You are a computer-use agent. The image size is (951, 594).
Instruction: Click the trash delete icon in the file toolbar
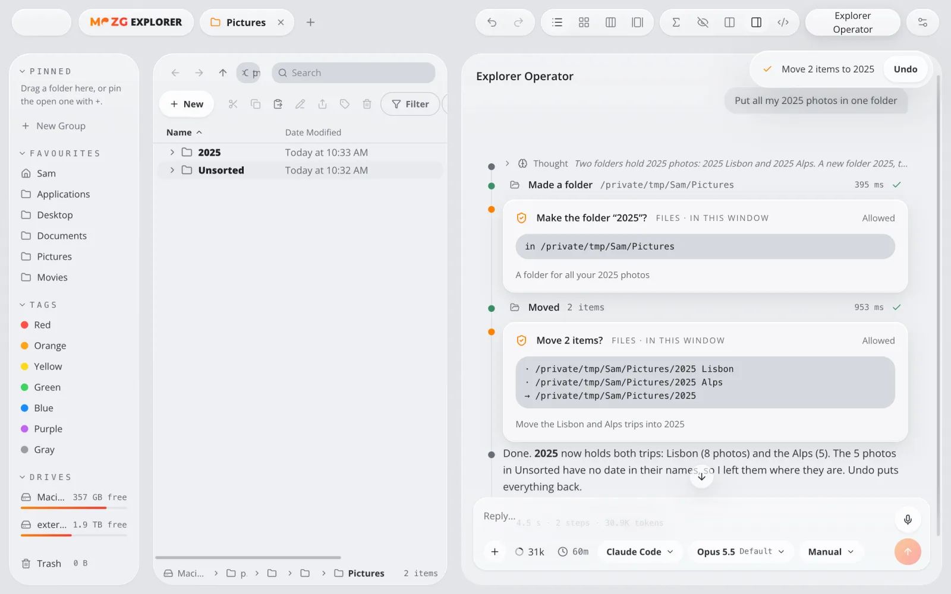[x=367, y=104]
